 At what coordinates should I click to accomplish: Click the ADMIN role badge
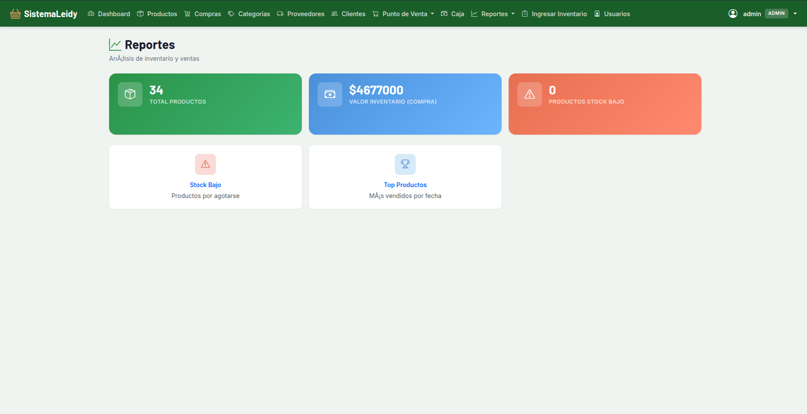pos(776,14)
